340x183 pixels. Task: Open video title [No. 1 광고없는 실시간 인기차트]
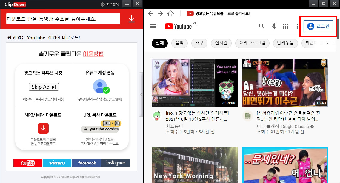pos(197,116)
